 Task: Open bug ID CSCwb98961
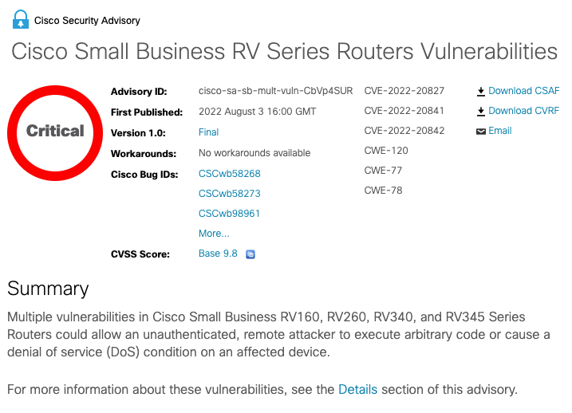(229, 213)
